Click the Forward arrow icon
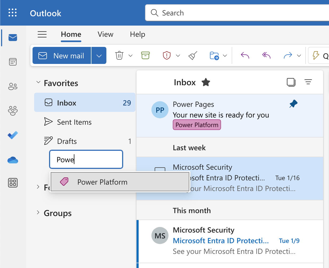Image resolution: width=329 pixels, height=268 pixels. 288,55
